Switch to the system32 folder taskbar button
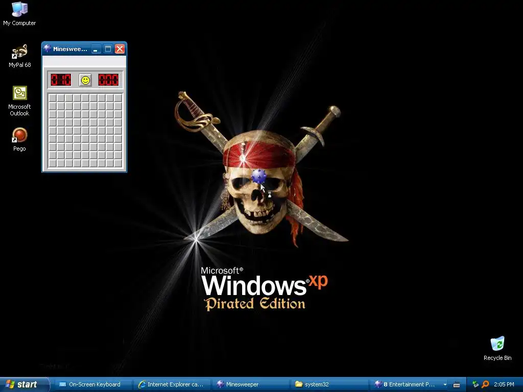523x392 pixels. click(x=329, y=384)
